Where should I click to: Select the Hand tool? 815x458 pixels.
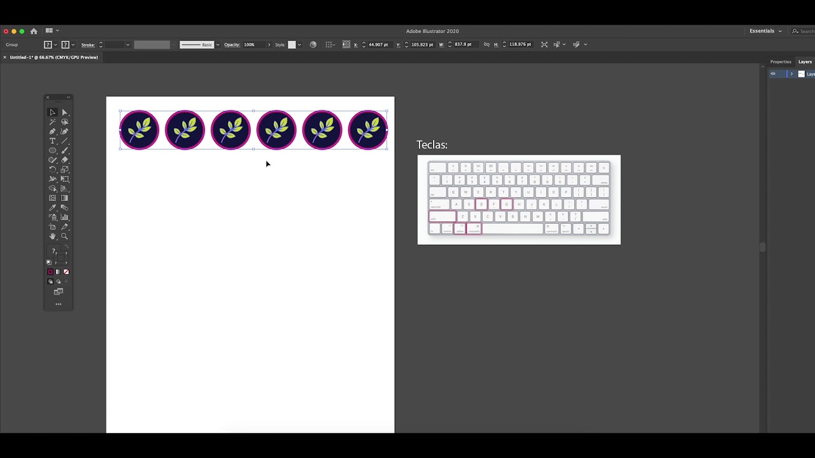click(52, 236)
